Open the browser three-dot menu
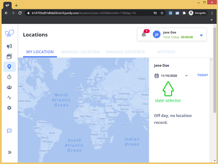This screenshot has width=218, height=164. (212, 13)
